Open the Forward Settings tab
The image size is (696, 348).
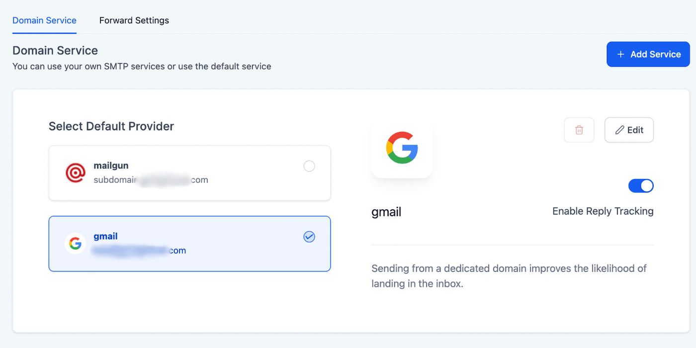pos(134,20)
